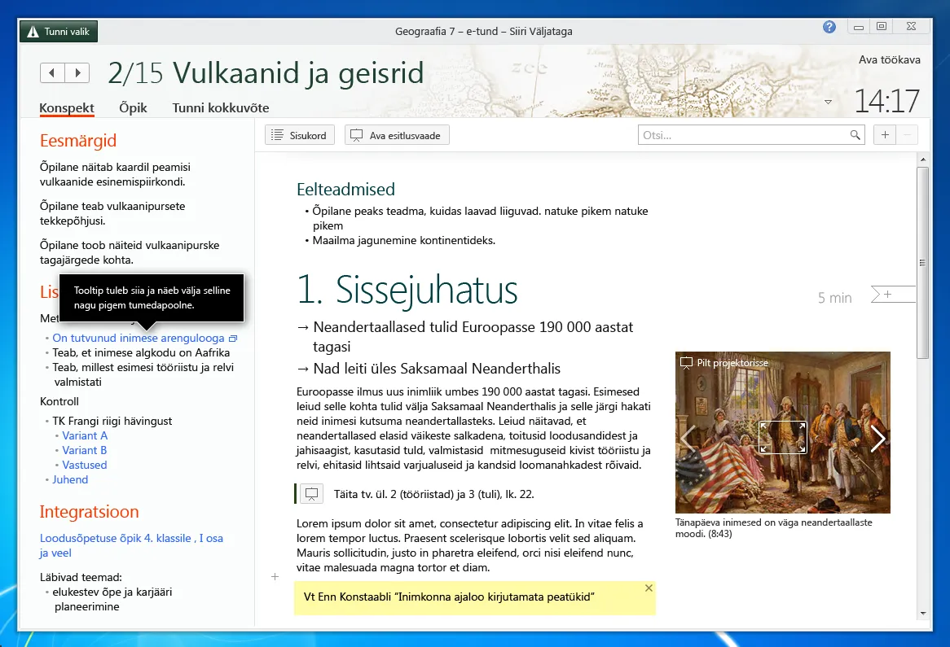Click the Täida tv. ül. 2 task text
This screenshot has height=647, width=950.
(433, 494)
